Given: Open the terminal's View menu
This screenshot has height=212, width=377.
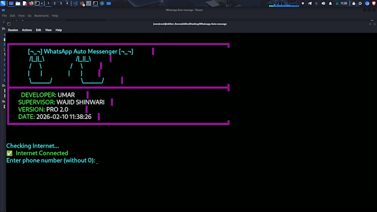Looking at the screenshot, I should 48,30.
